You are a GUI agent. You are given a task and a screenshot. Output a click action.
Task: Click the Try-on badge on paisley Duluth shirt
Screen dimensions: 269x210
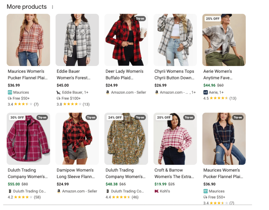point(140,118)
